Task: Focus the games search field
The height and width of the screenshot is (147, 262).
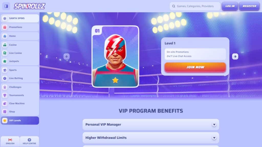Action: [x=195, y=6]
